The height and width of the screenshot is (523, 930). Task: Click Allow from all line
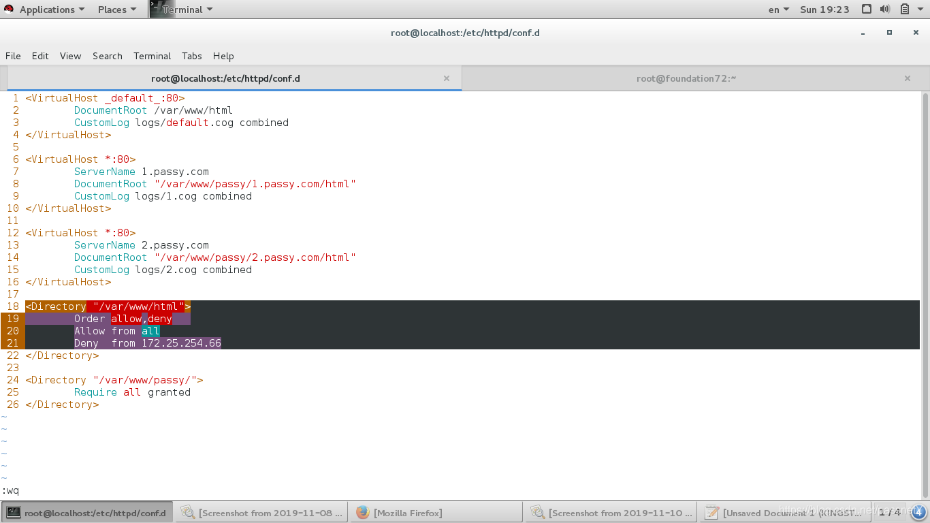117,331
